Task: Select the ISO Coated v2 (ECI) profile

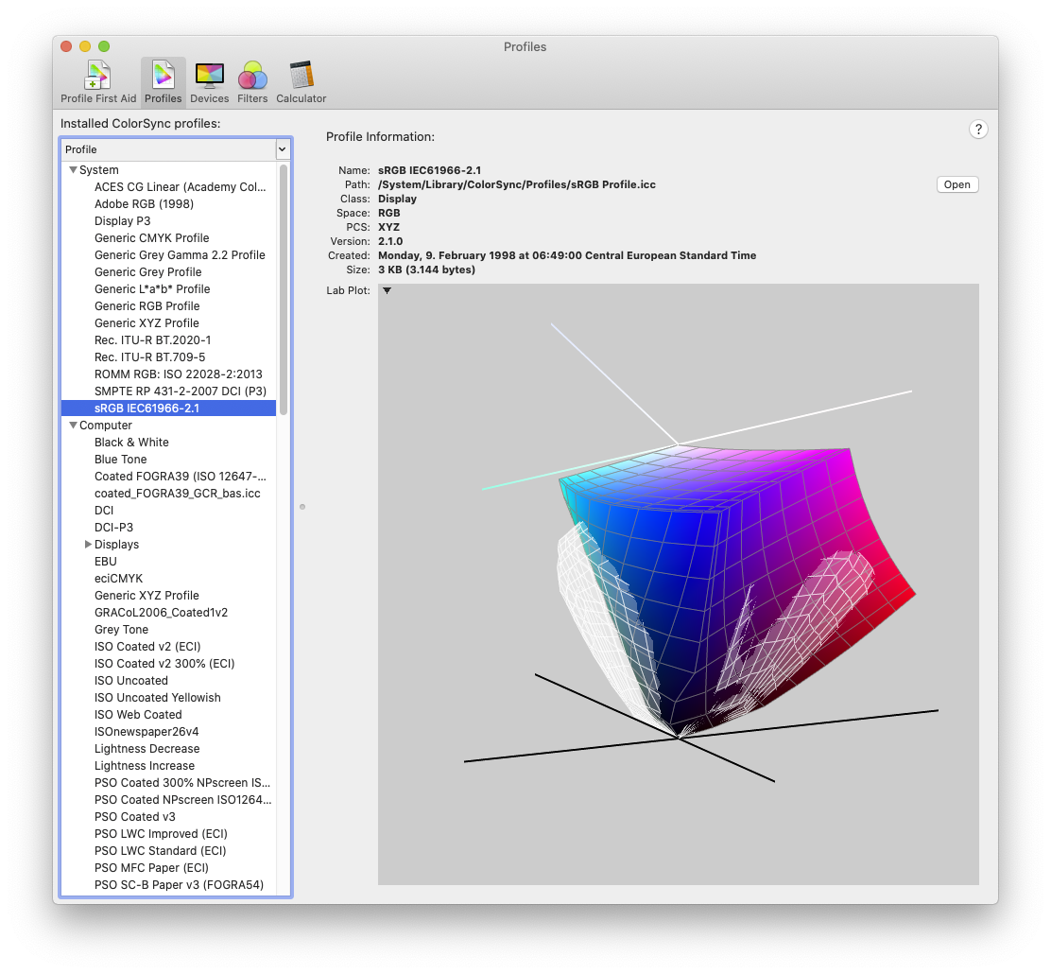Action: coord(146,646)
